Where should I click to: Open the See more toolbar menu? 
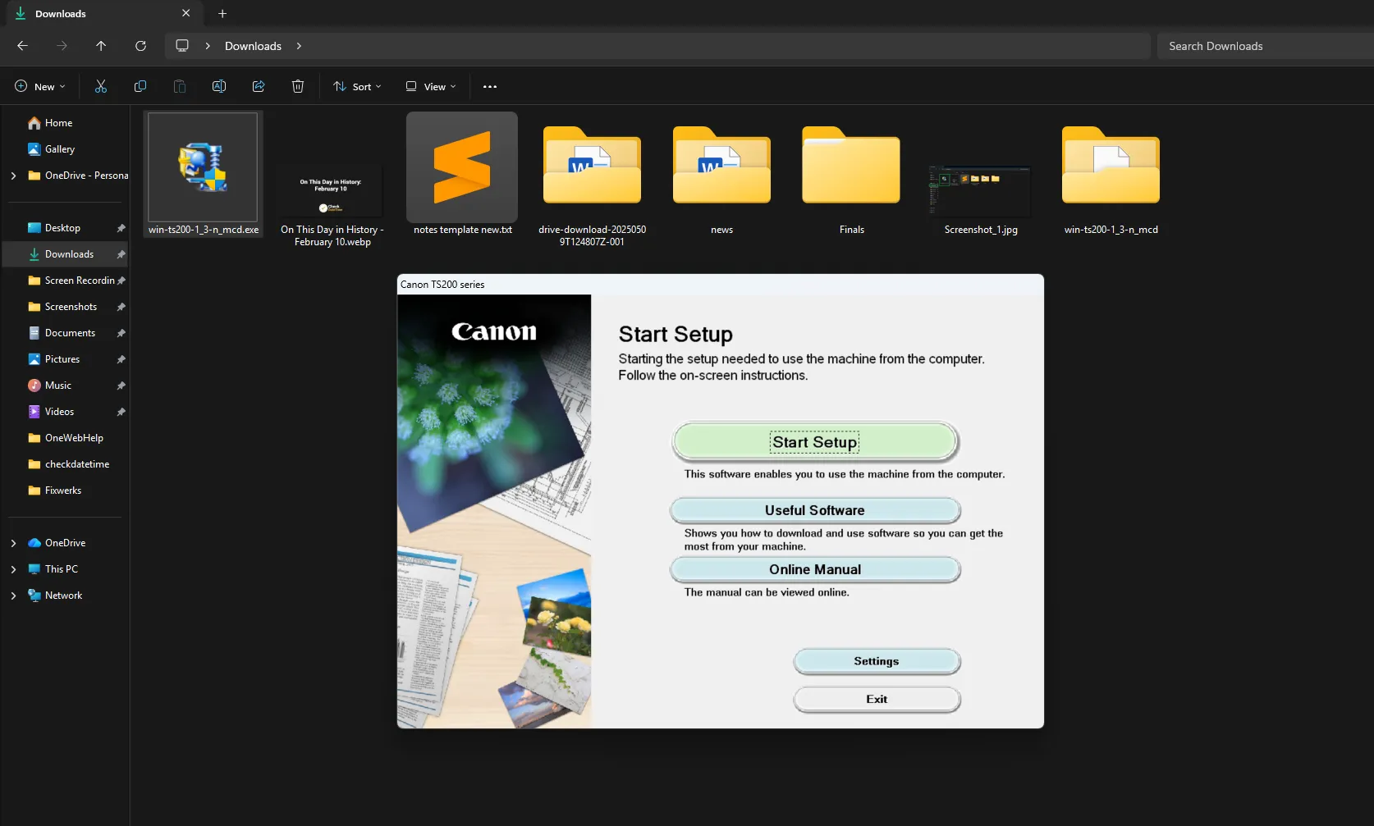490,86
